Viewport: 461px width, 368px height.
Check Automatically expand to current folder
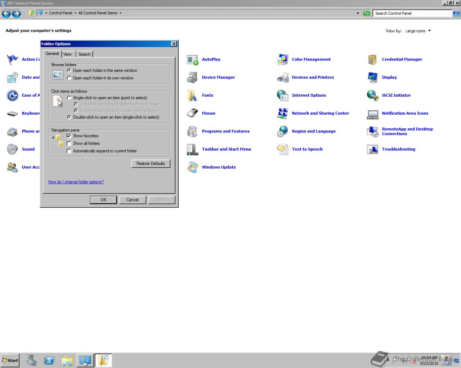click(x=69, y=151)
